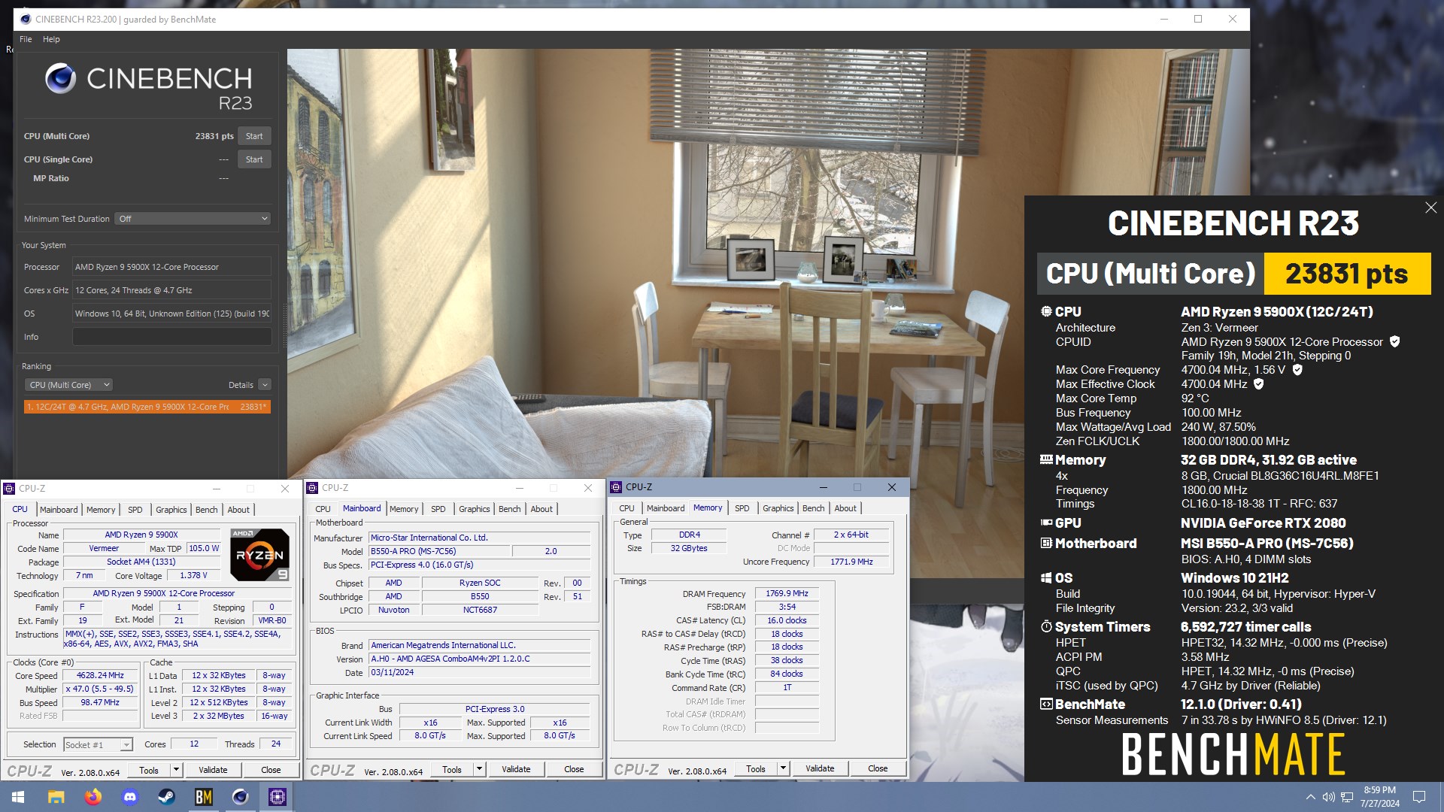Open BenchMate taskbar icon

[x=203, y=797]
